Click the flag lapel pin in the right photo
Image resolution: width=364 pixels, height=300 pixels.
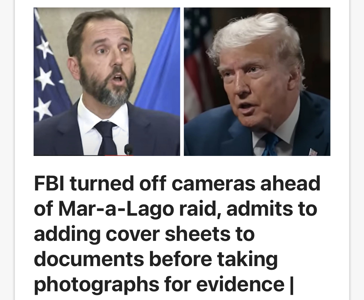[313, 152]
